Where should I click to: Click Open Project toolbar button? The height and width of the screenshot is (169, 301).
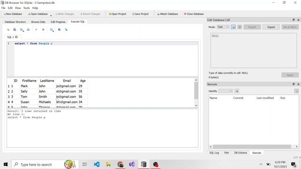117,14
